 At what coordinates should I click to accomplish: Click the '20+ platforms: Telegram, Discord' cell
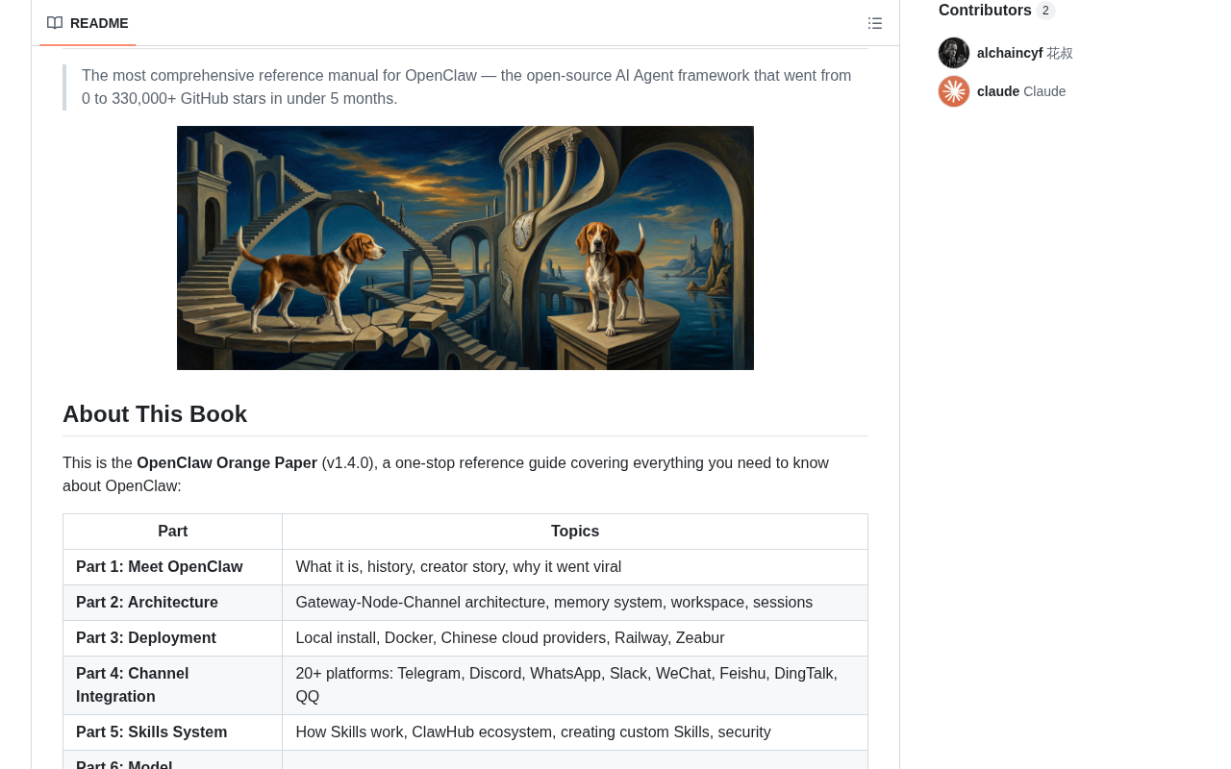click(575, 685)
